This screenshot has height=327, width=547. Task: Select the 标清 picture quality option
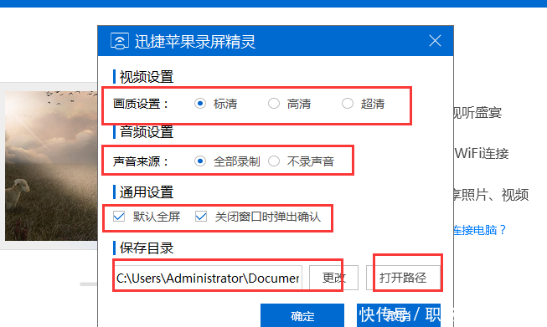[x=200, y=104]
